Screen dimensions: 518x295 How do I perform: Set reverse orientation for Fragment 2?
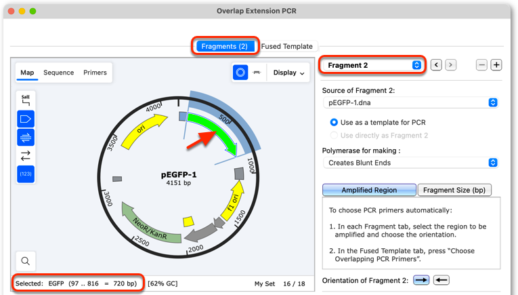pyautogui.click(x=441, y=280)
